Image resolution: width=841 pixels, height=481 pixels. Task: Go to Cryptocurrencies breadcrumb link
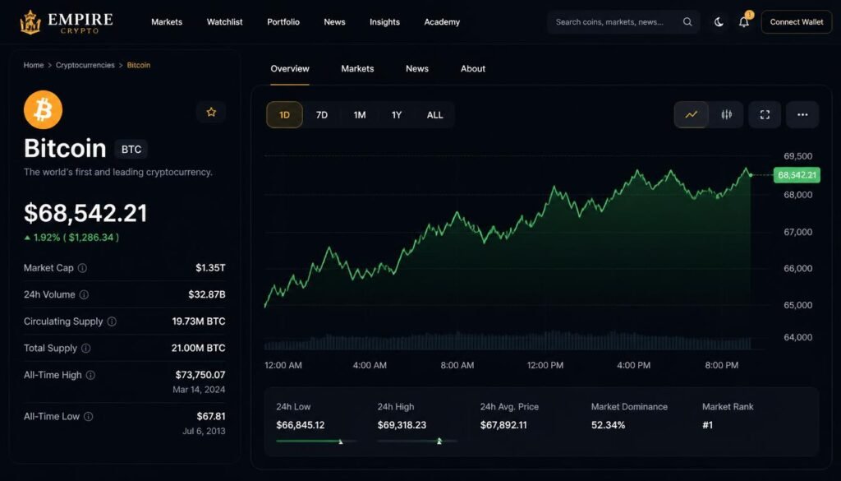[x=85, y=65]
